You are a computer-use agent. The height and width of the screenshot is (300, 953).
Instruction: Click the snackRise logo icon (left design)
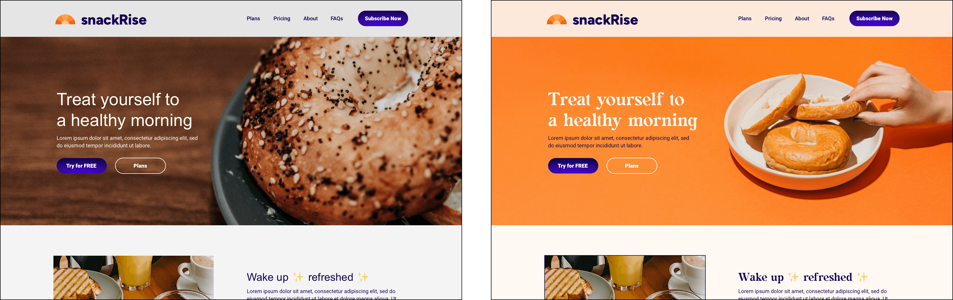(62, 18)
